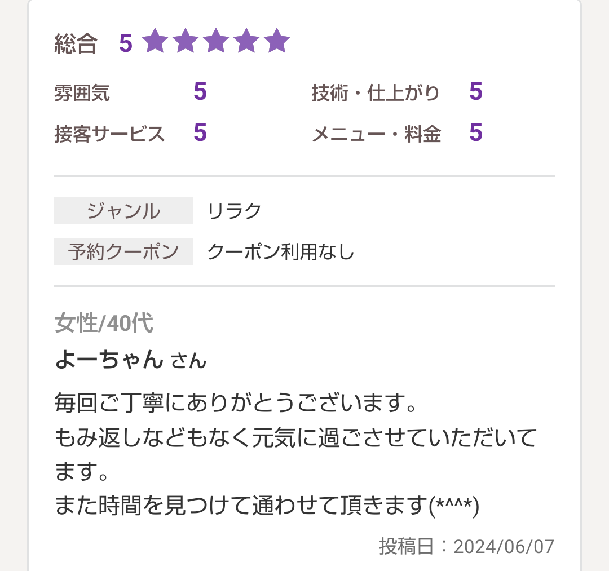609x571 pixels.
Task: Click reviewer name よーちゃん
Action: point(109,360)
